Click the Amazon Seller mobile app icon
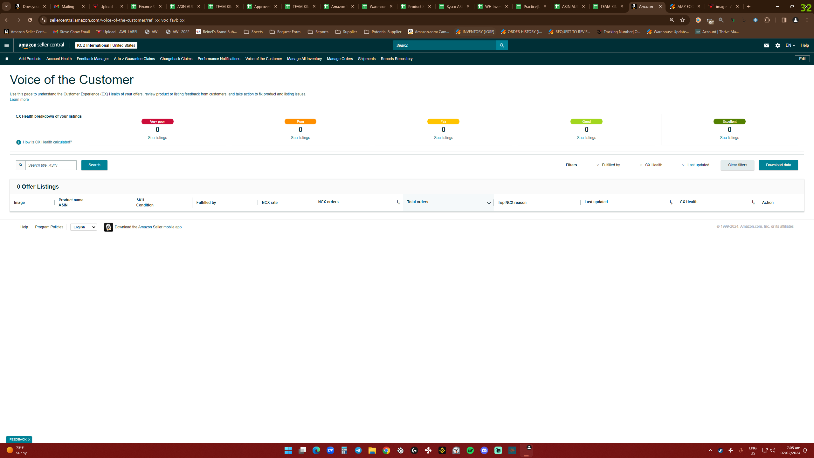Image resolution: width=814 pixels, height=458 pixels. coord(108,227)
